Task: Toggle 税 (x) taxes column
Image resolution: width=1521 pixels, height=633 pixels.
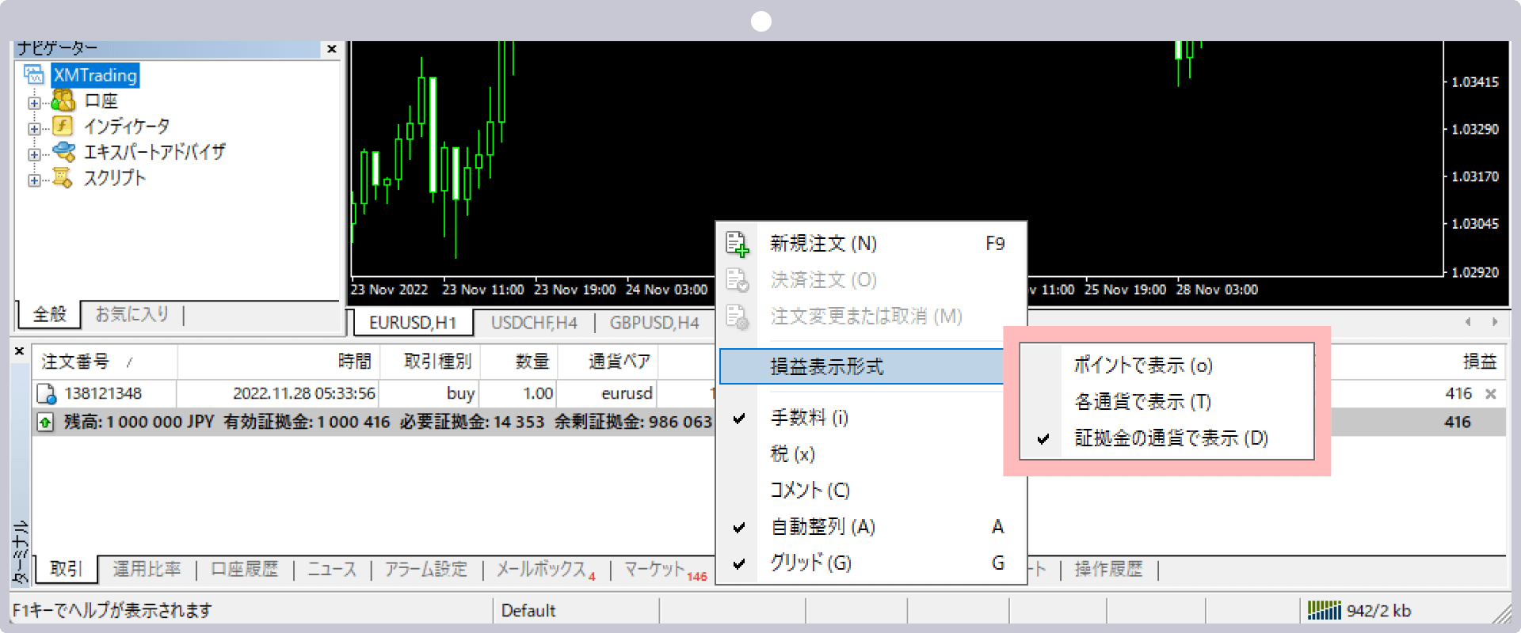Action: point(871,454)
